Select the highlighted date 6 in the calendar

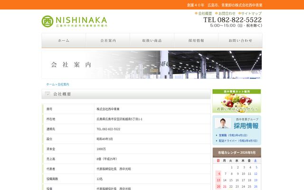tap(218, 174)
